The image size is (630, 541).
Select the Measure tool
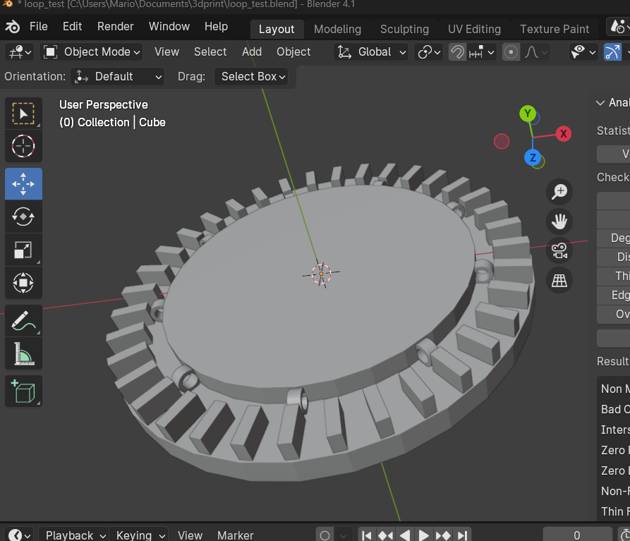point(23,354)
